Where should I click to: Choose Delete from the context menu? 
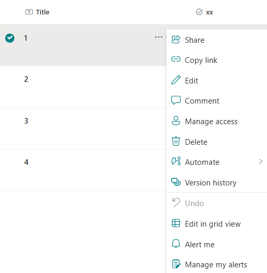coord(216,142)
